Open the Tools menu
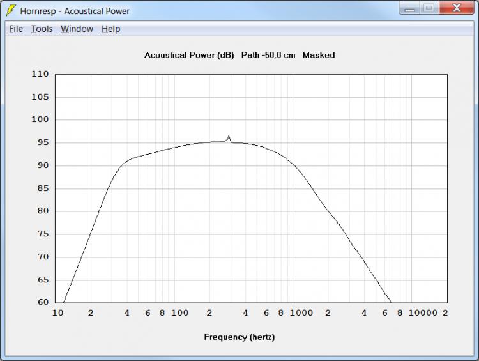 (42, 29)
